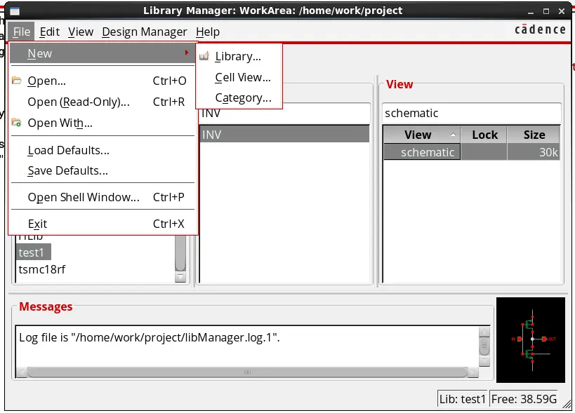575x413 pixels.
Task: Open the File menu
Action: 21,32
